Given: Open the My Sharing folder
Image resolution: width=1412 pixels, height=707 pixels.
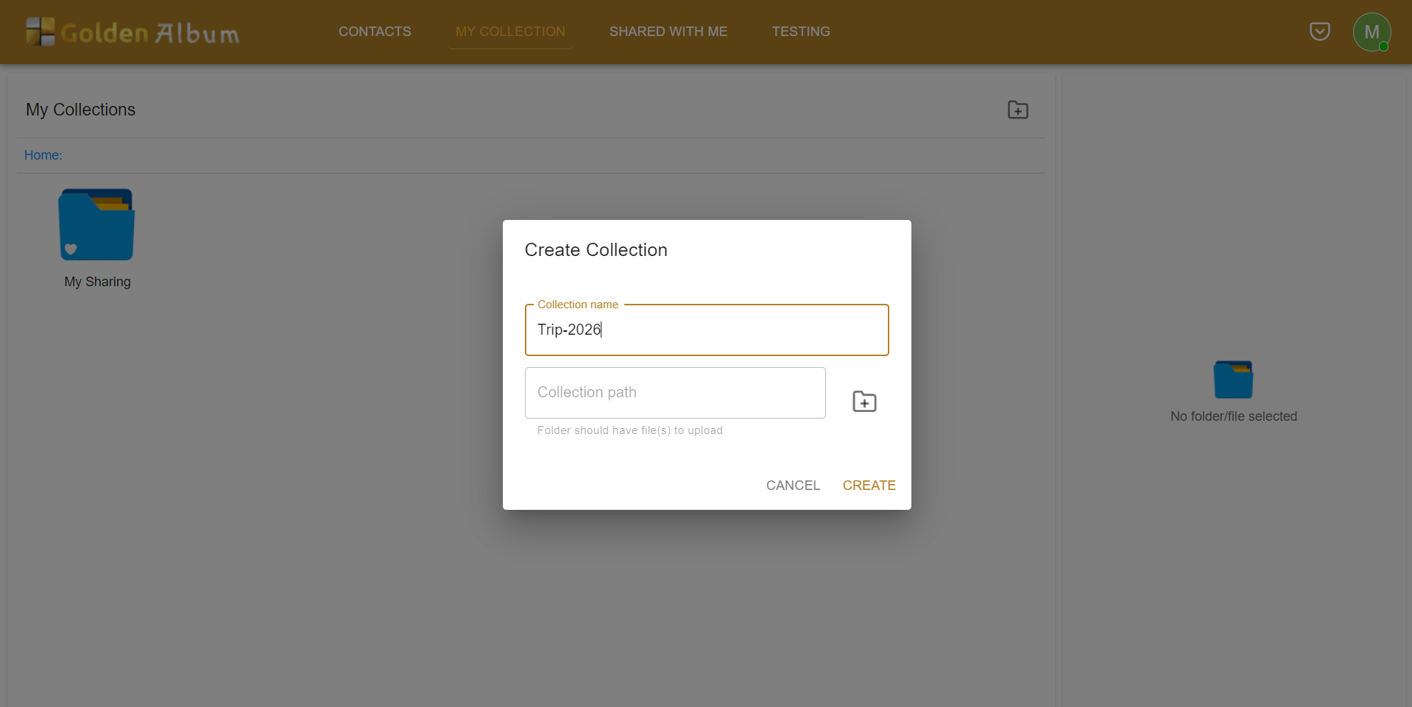Looking at the screenshot, I should coord(96,224).
